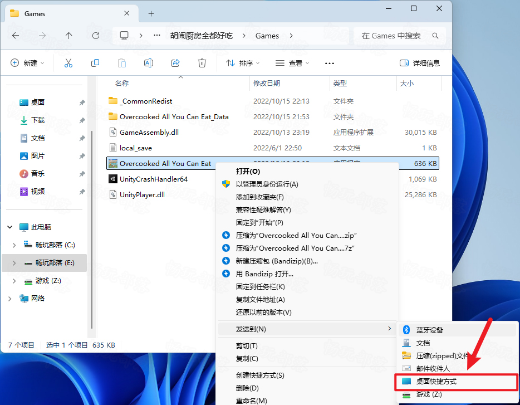Compress to zip with Bandizip entry
520x405 pixels.
pos(307,235)
